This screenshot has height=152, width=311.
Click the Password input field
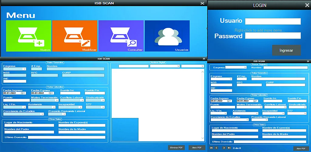273,36
